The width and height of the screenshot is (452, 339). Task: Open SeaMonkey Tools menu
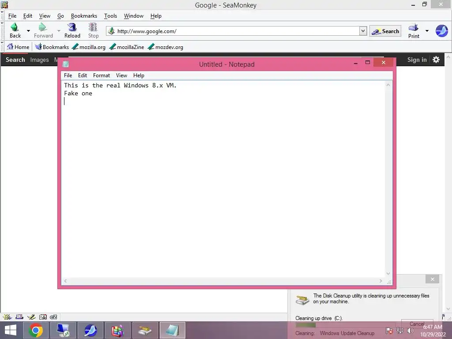point(110,16)
